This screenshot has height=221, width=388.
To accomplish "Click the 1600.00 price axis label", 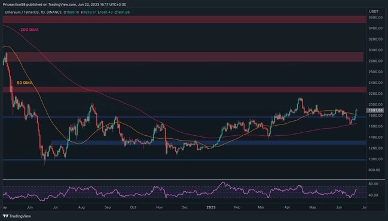I will [375, 126].
